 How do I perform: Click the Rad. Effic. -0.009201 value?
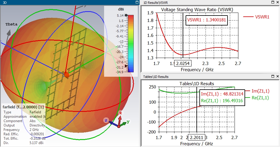pyautogui.click(x=37, y=134)
